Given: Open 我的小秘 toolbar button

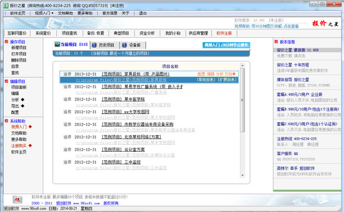Looking at the screenshot, I should pyautogui.click(x=173, y=33).
